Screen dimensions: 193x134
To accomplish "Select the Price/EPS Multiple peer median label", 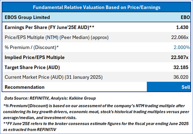I will point(50,37).
